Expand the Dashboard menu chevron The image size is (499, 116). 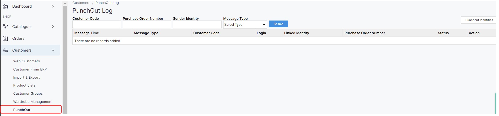point(53,6)
